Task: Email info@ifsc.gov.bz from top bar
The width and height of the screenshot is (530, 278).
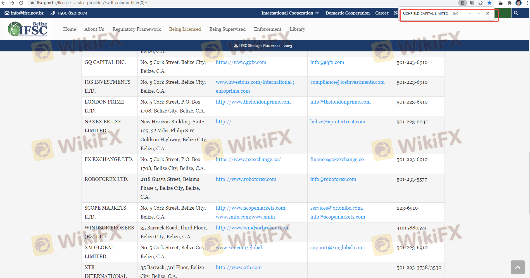Action: pos(27,13)
